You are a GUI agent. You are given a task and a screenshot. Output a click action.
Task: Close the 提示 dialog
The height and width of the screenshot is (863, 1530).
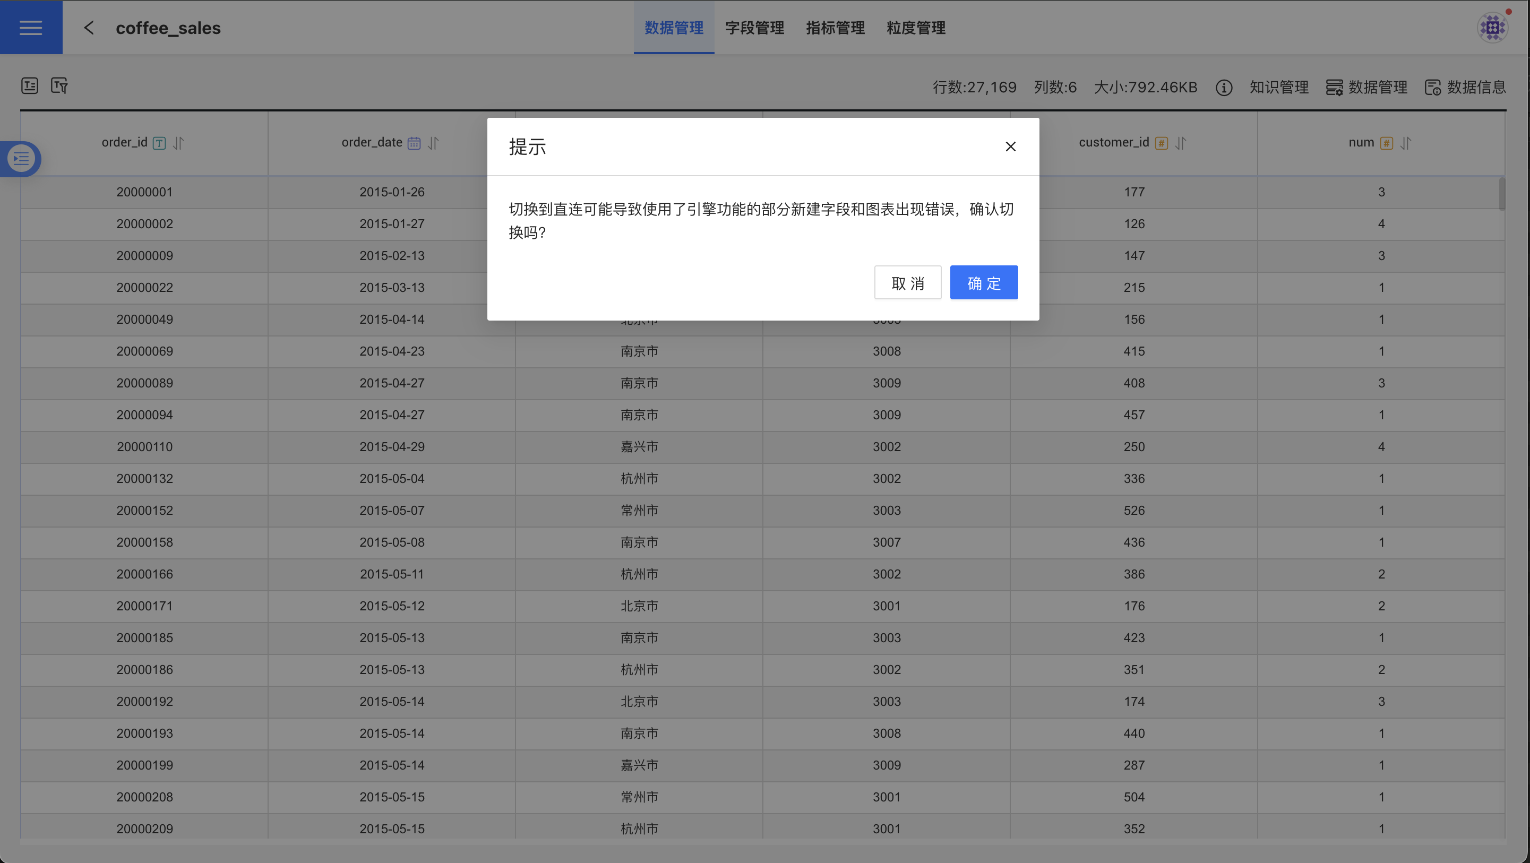tap(1010, 146)
